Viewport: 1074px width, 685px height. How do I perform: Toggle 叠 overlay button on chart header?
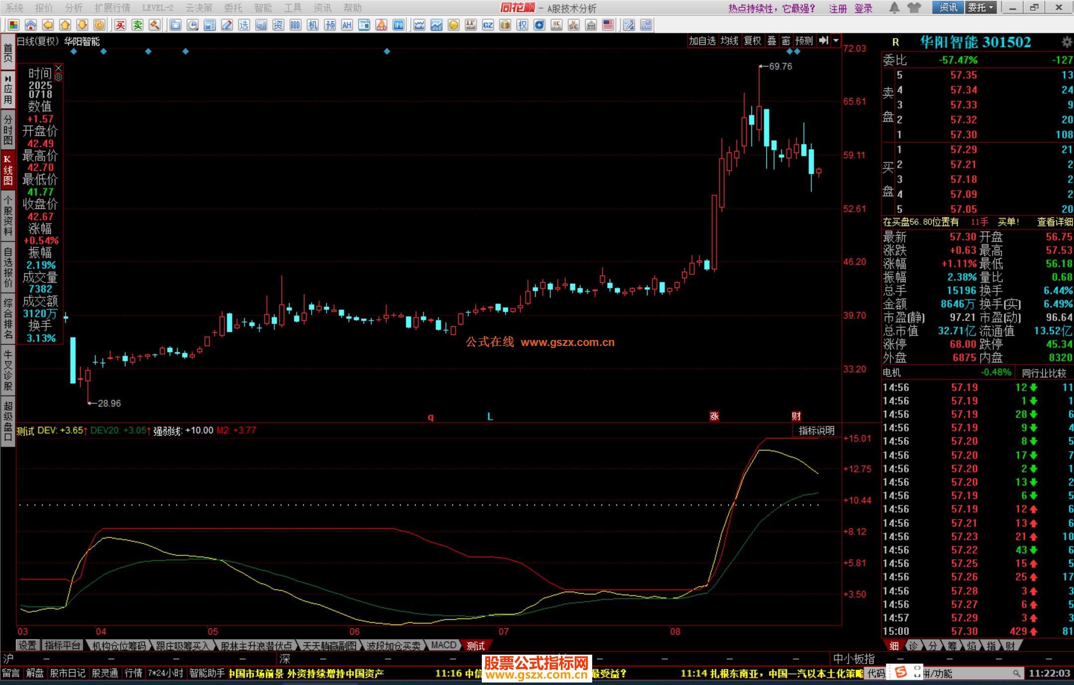click(x=772, y=41)
